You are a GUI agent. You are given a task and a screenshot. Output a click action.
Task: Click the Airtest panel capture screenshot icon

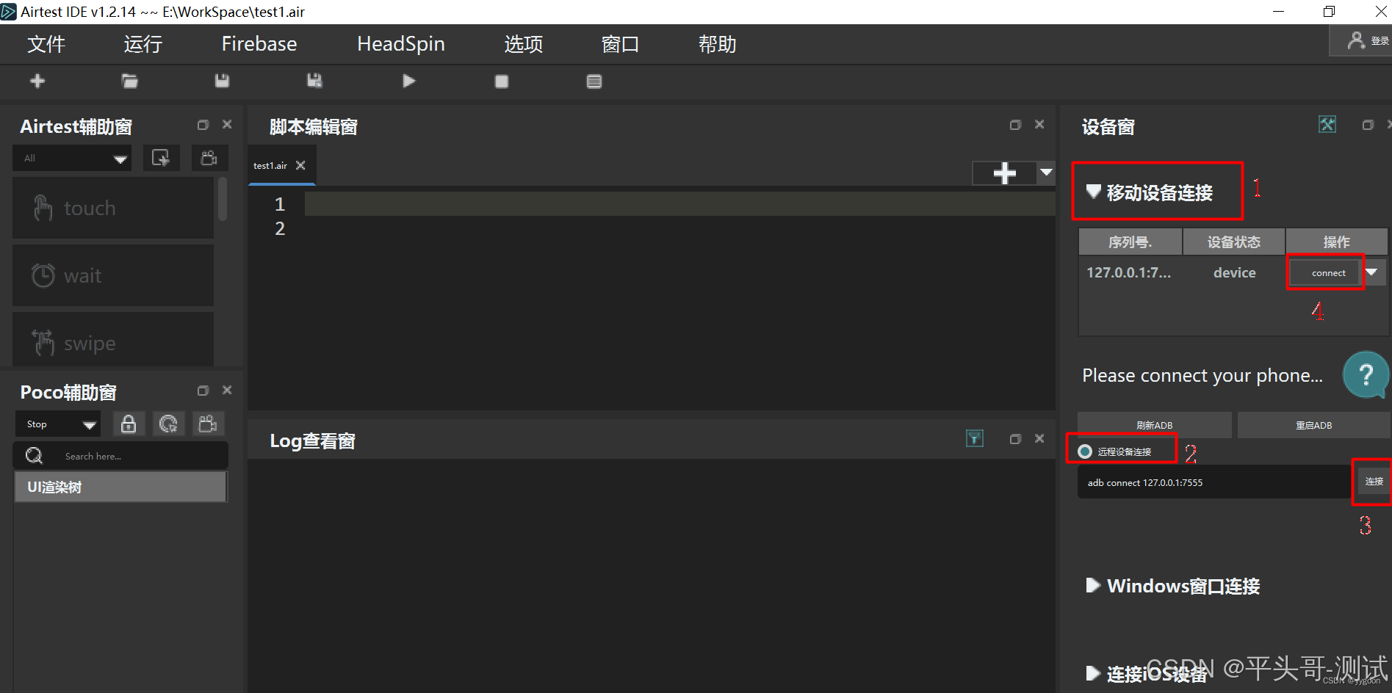pos(161,158)
